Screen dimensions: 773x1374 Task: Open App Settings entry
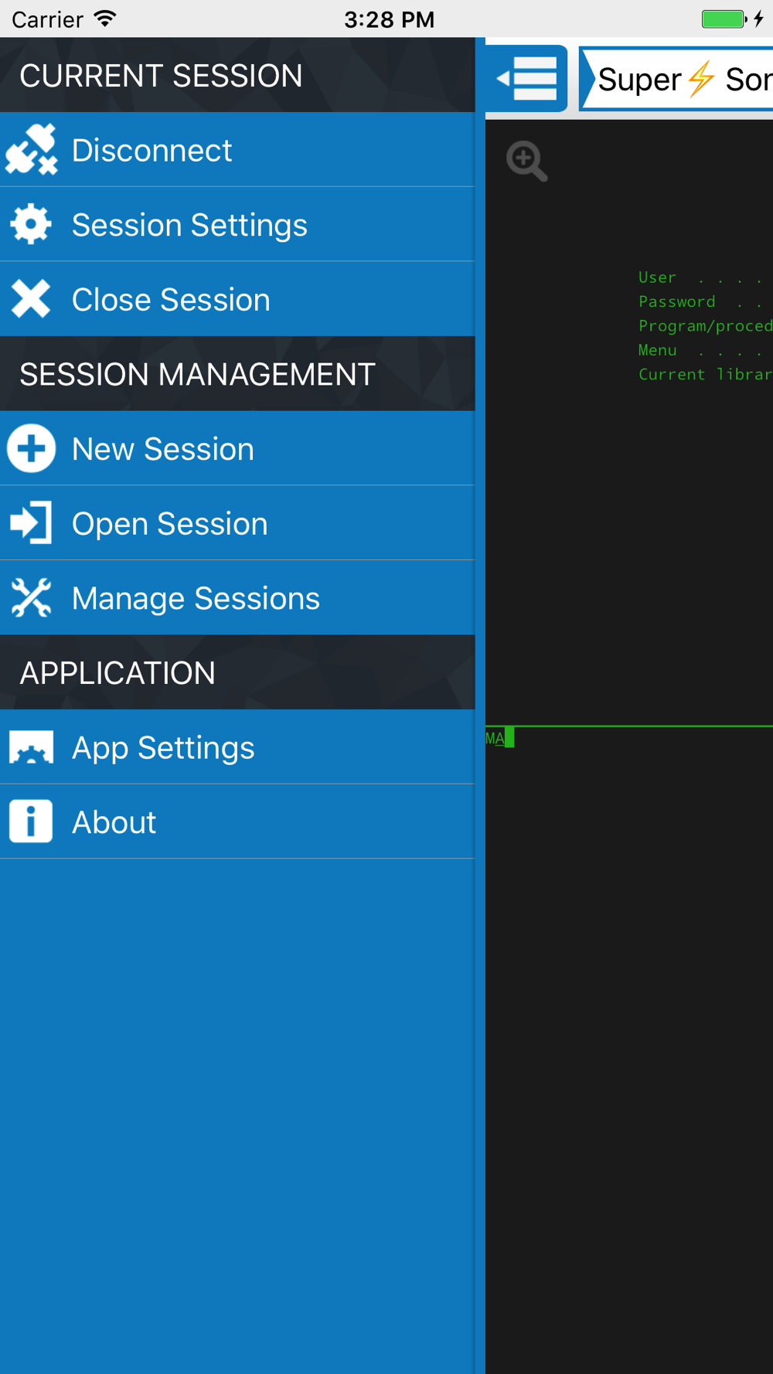[237, 747]
